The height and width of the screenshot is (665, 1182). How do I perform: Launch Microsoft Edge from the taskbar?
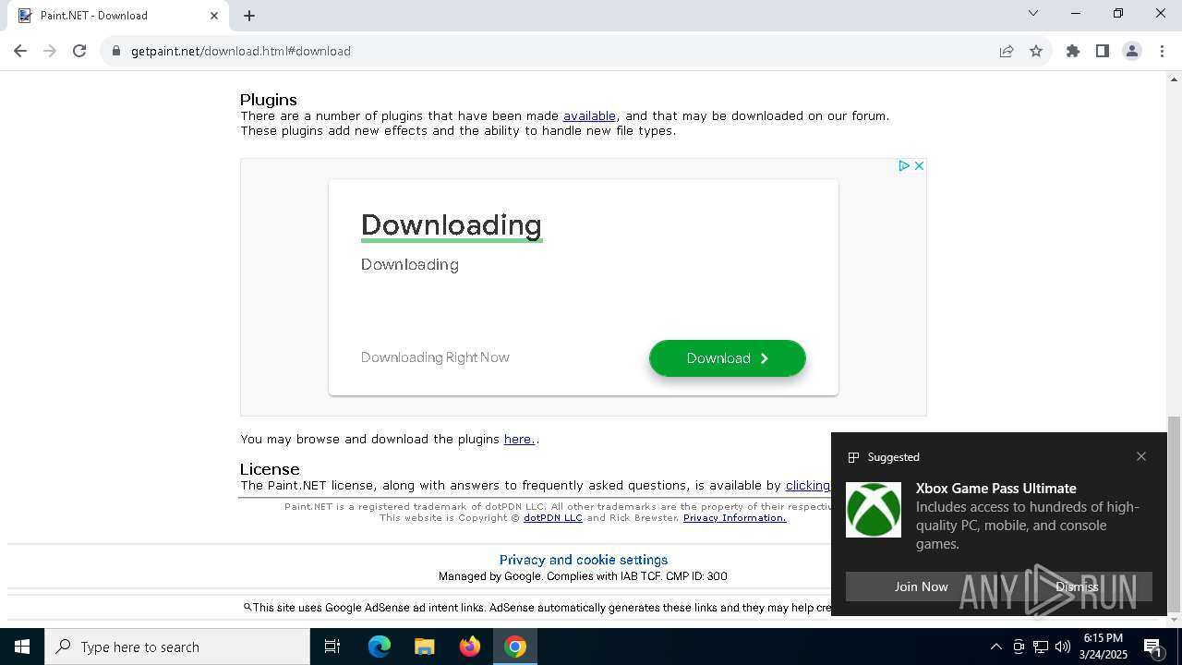[380, 647]
